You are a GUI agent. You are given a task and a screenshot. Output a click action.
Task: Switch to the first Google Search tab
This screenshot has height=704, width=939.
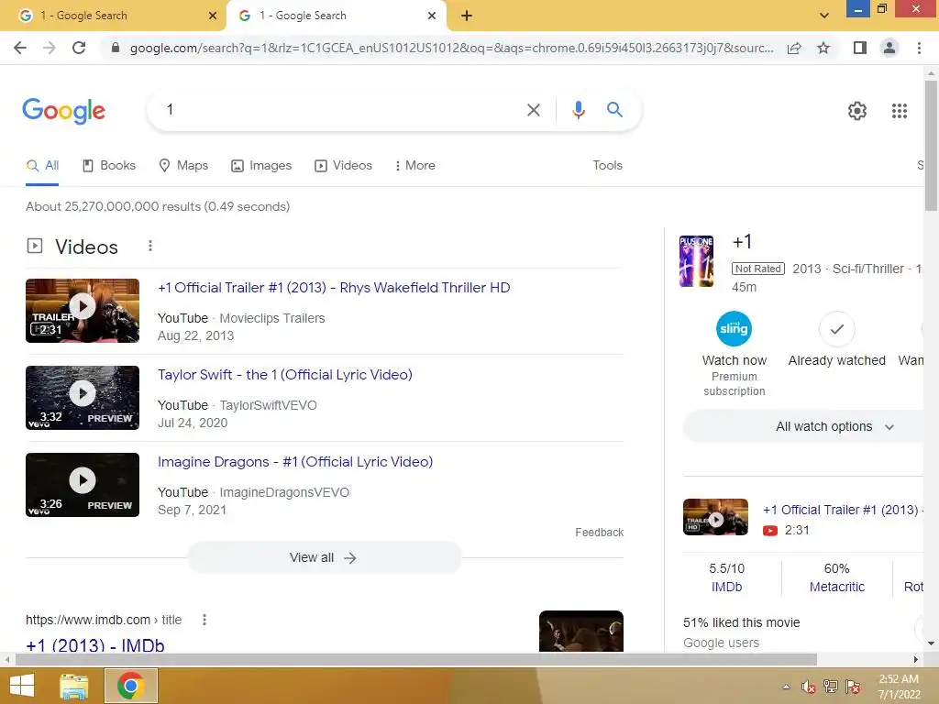tap(114, 16)
